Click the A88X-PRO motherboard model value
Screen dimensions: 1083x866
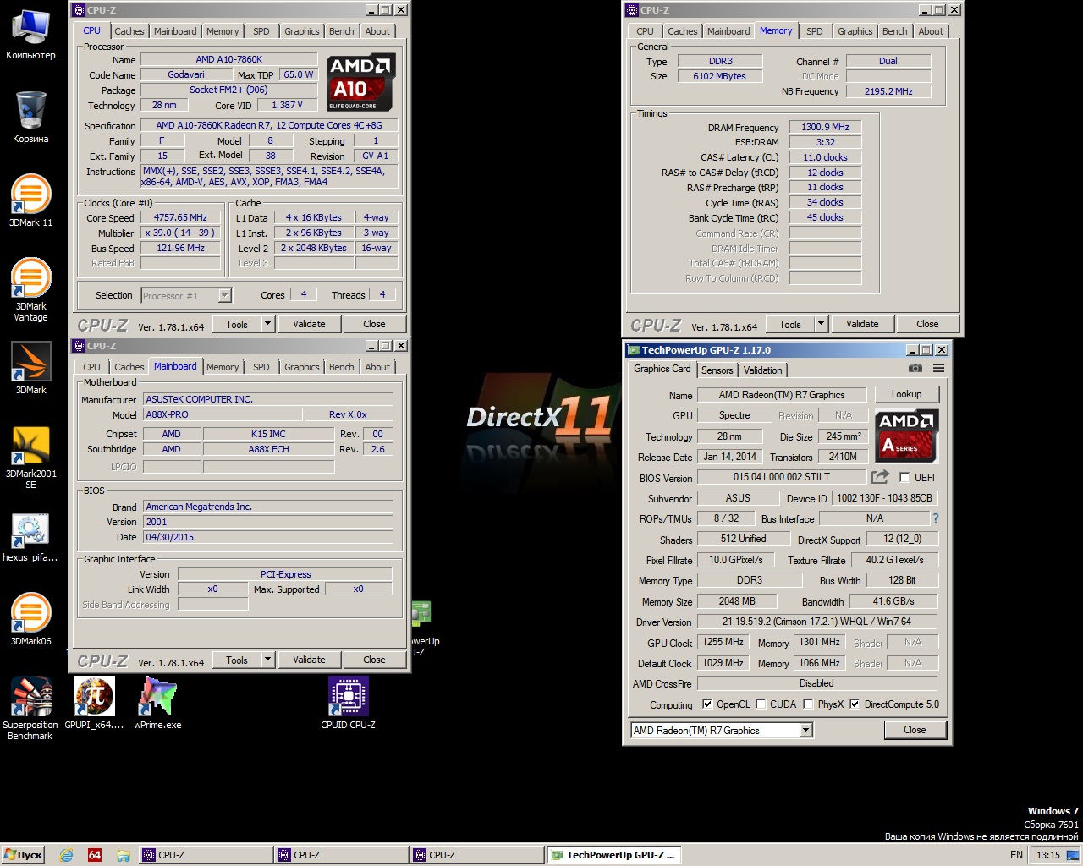coord(223,414)
